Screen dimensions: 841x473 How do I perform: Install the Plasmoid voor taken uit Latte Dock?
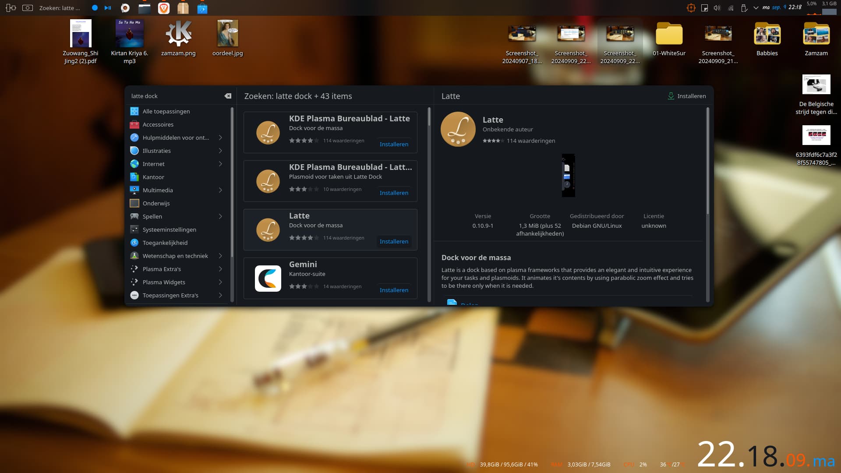point(394,193)
